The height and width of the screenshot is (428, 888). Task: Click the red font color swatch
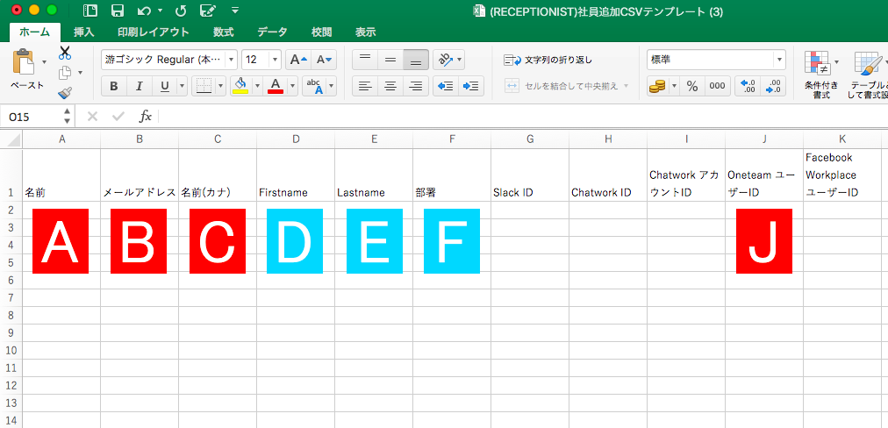pyautogui.click(x=276, y=86)
